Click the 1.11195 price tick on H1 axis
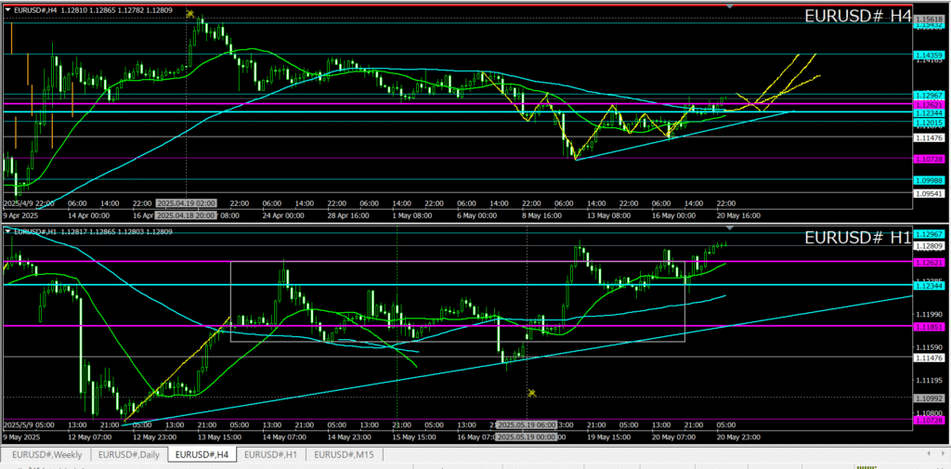 coord(928,380)
